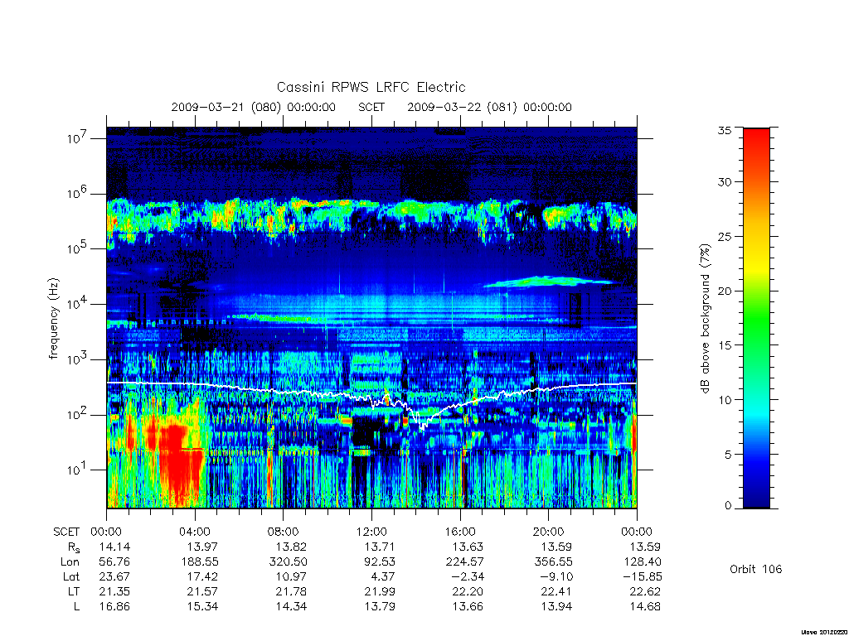Click the L value '14.68'
The image size is (849, 636).
[645, 606]
